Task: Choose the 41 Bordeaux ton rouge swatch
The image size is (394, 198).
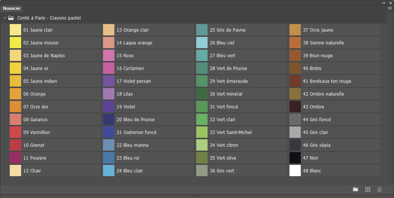Action: point(295,81)
